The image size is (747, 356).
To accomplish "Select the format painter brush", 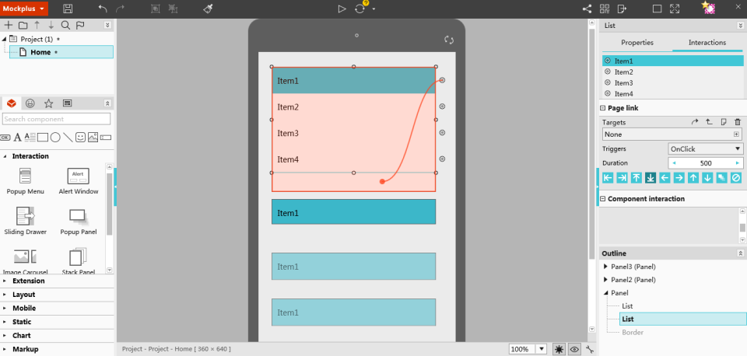I will point(208,9).
